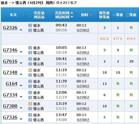Expand price details arrow for G7334
Viewport: 139px width, 124px height.
coord(21,97)
